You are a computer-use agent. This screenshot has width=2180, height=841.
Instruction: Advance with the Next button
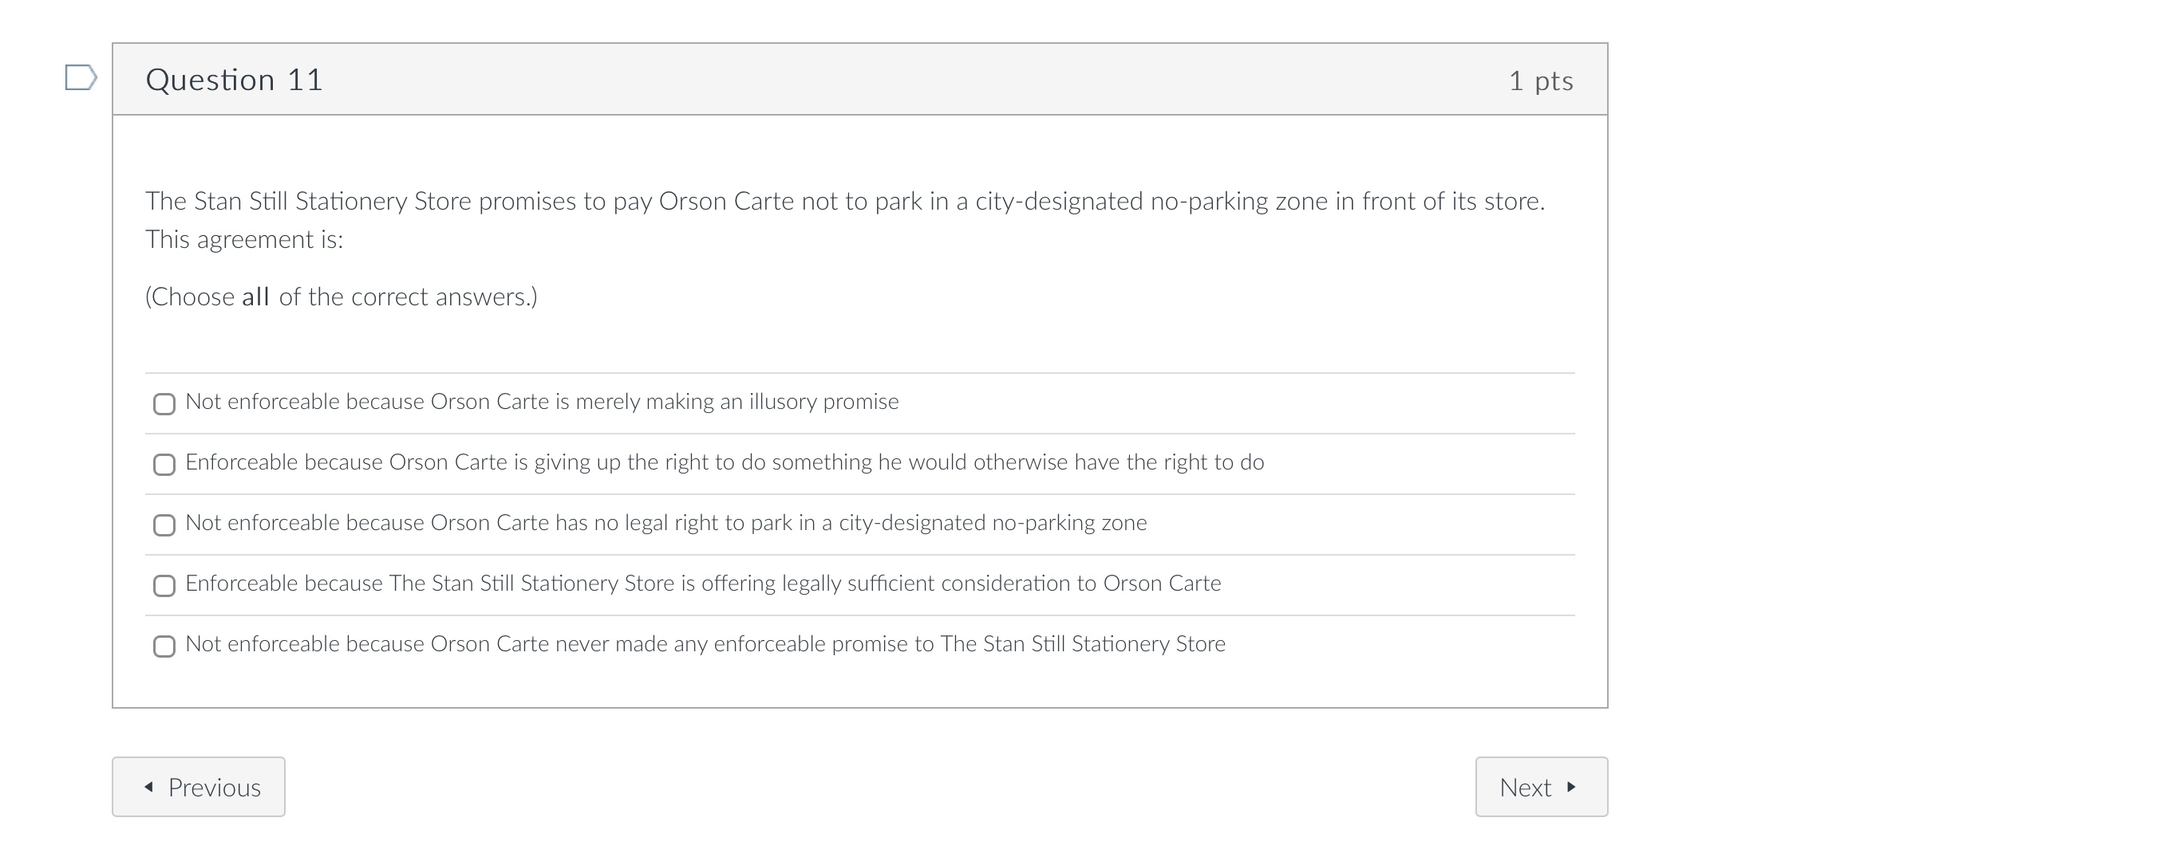(x=1540, y=787)
